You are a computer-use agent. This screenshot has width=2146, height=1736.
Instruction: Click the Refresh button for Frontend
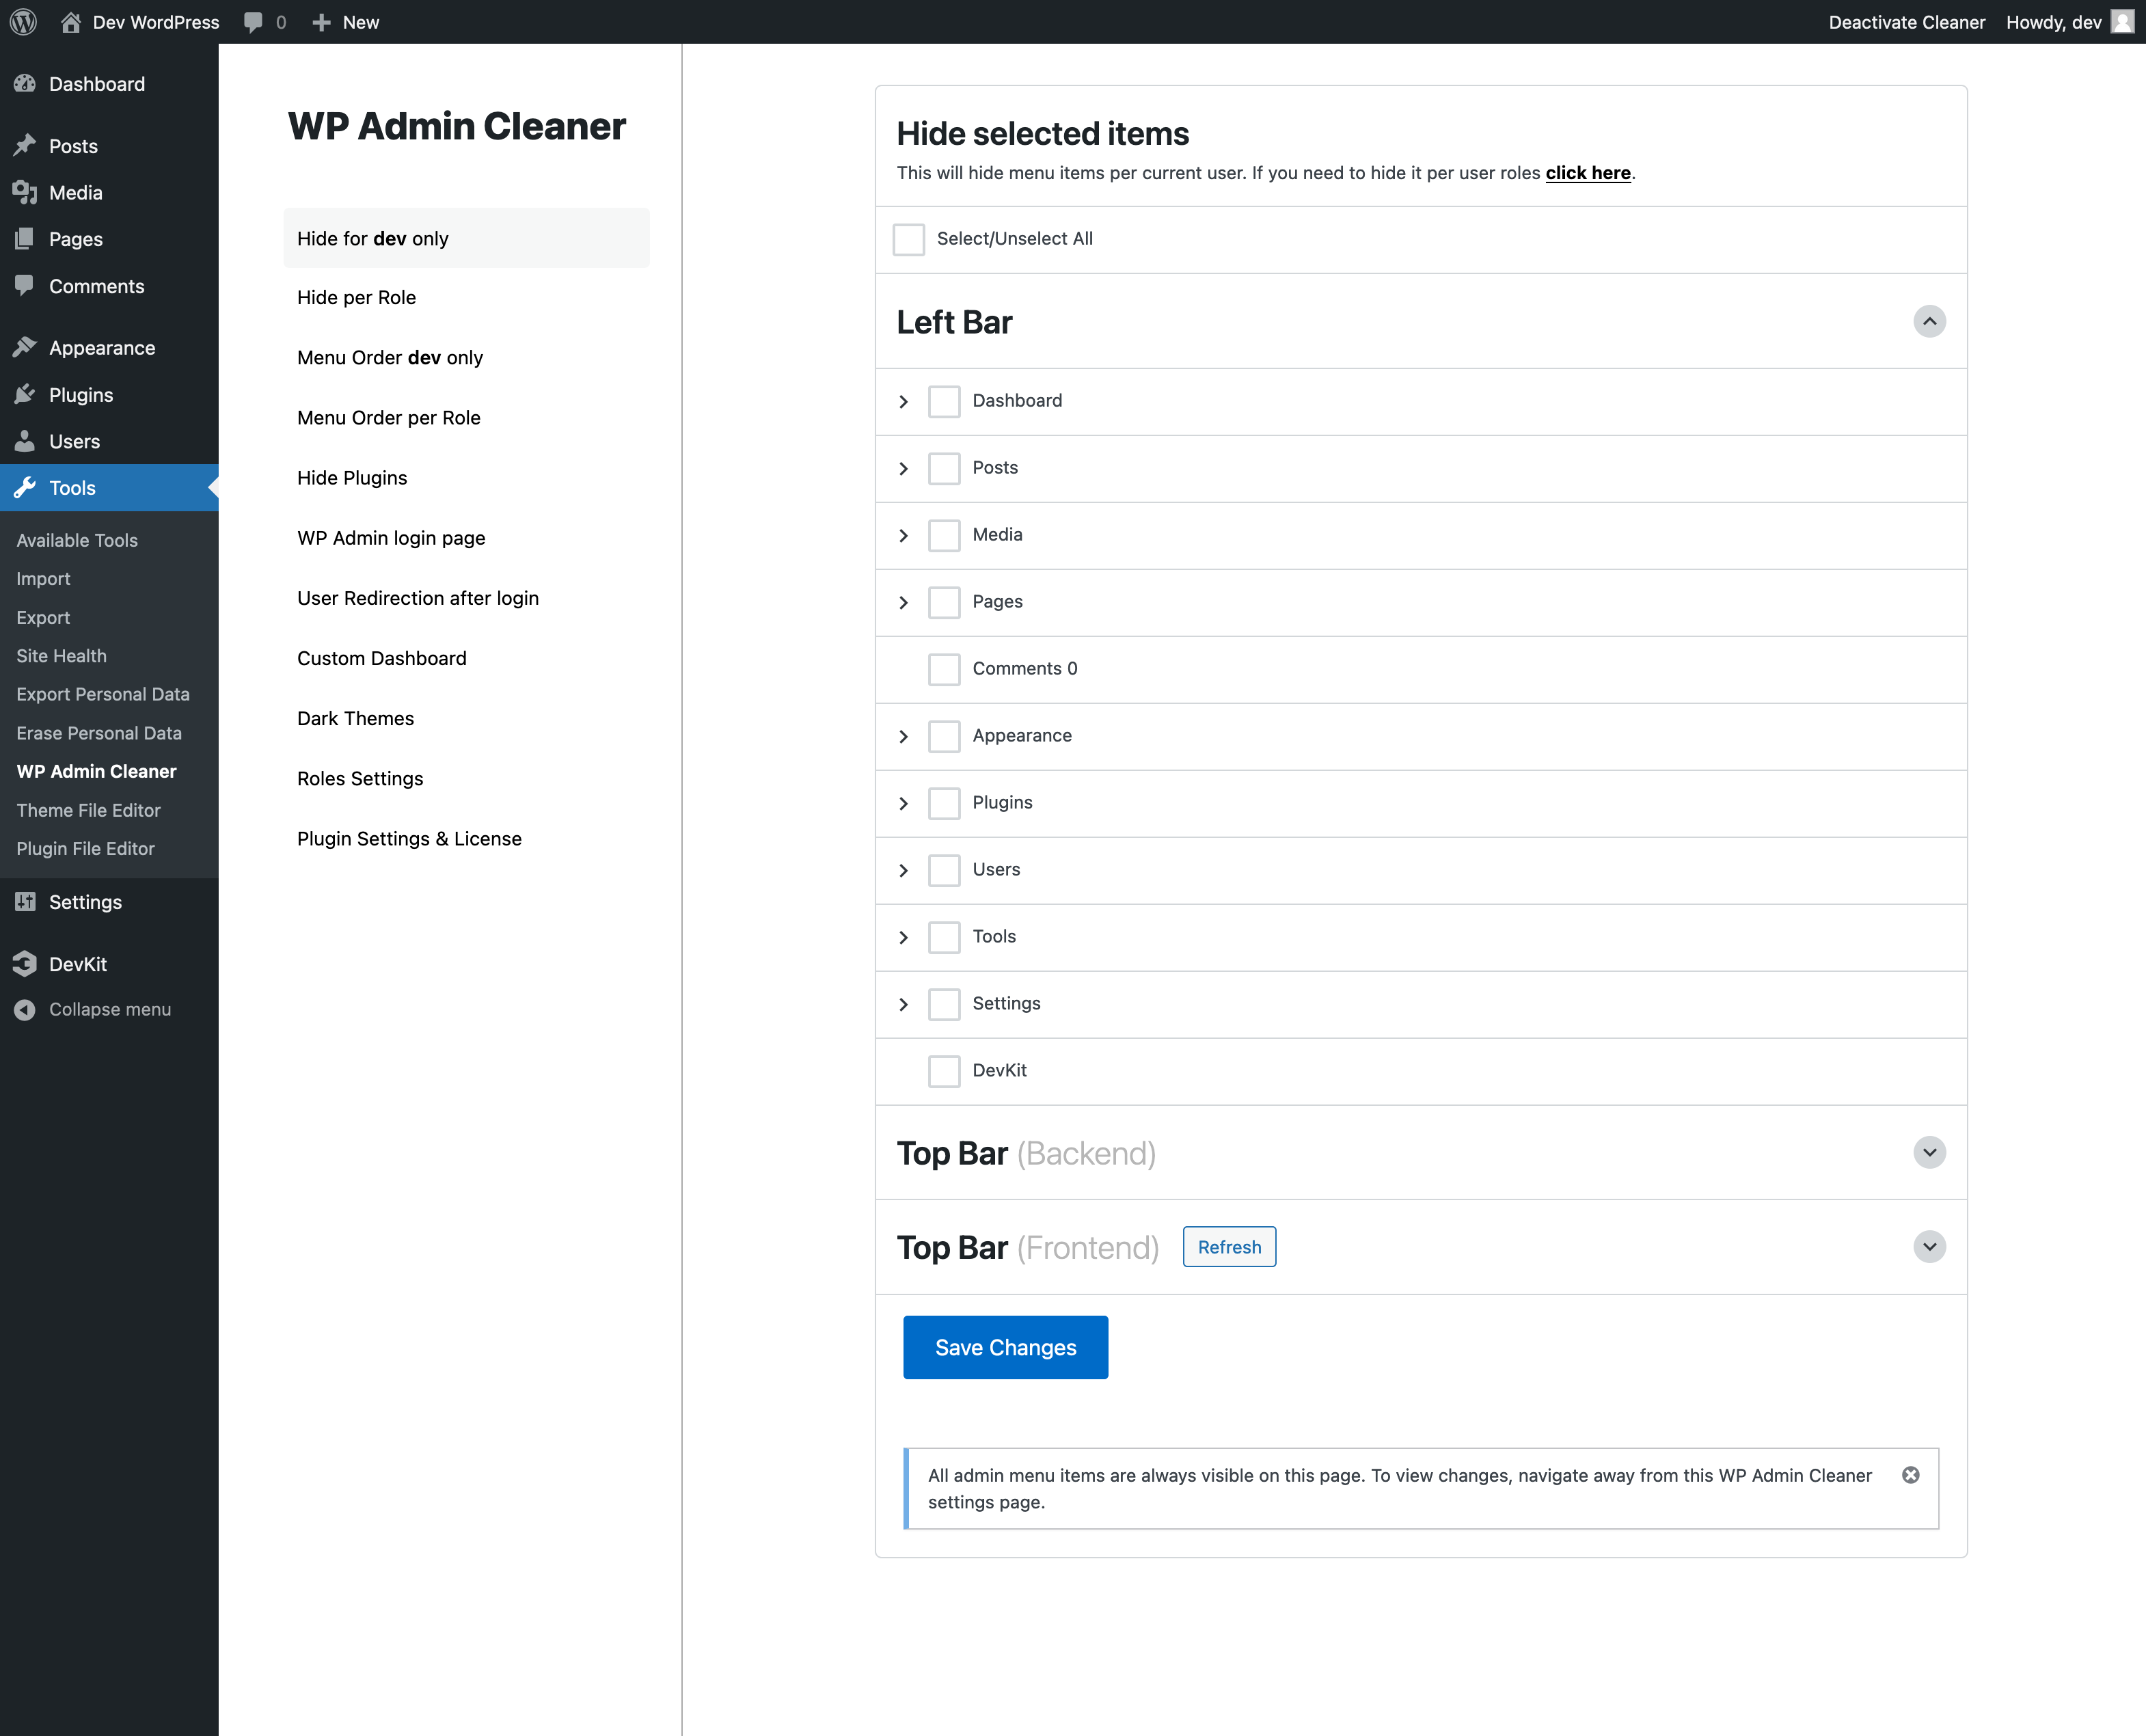1229,1247
